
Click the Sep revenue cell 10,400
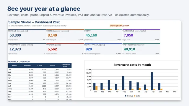tap(31, 92)
